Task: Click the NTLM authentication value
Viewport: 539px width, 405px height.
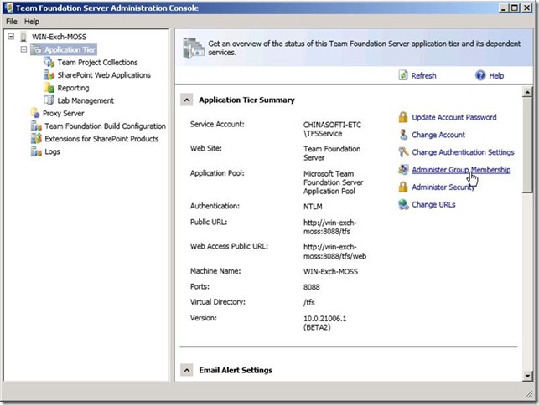Action: (x=313, y=207)
